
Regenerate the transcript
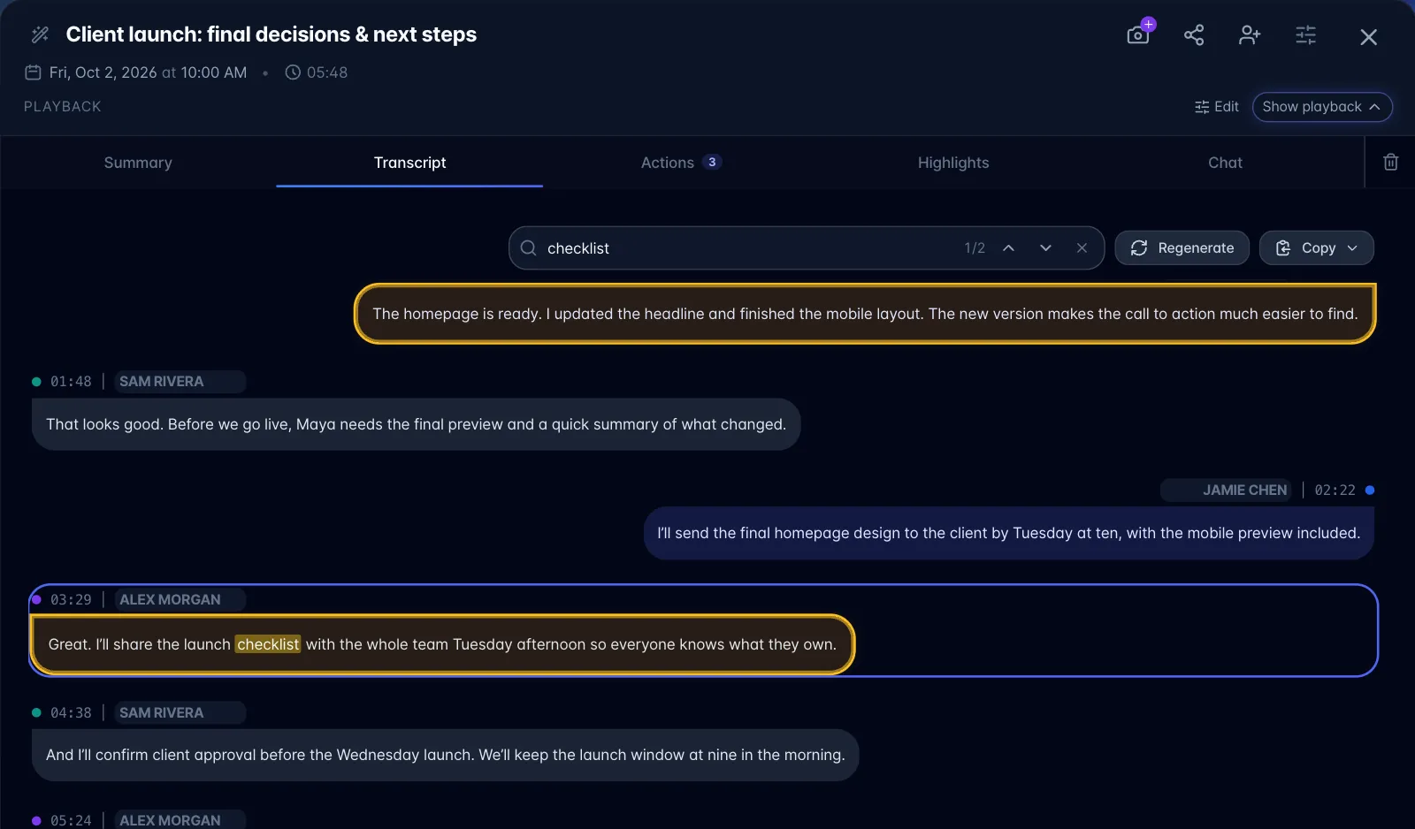1182,248
